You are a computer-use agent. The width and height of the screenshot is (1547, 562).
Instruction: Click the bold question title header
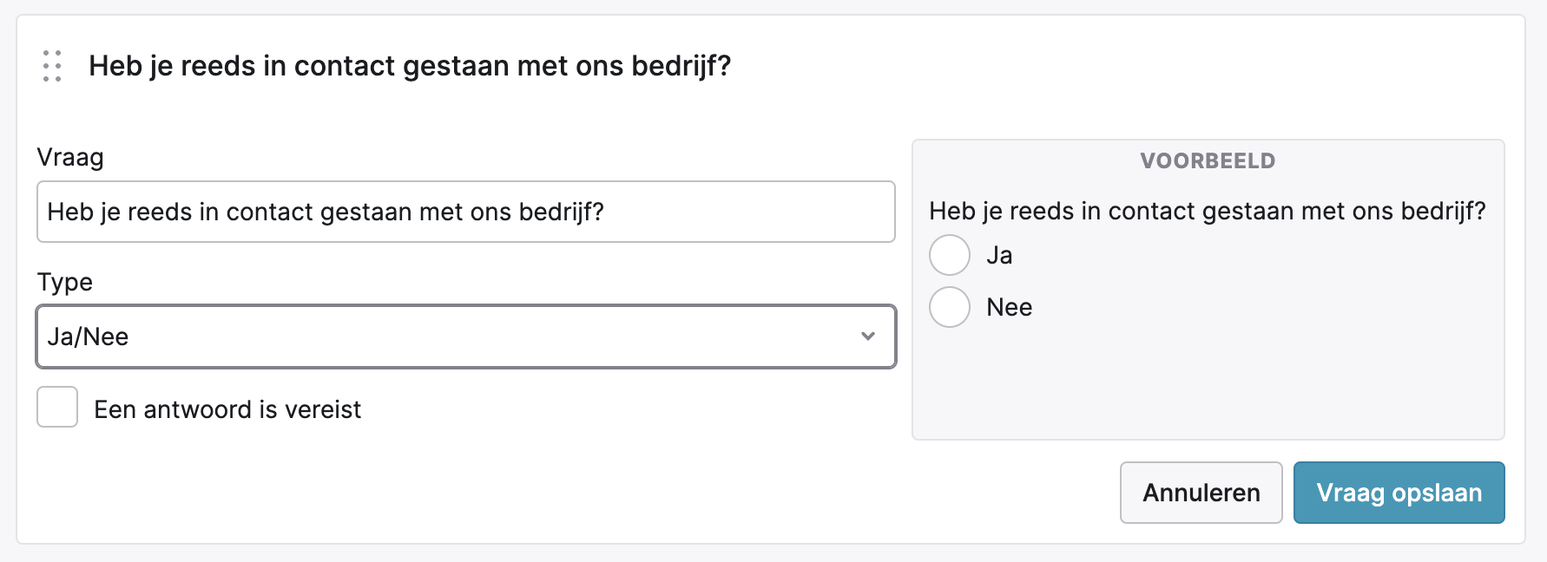(x=410, y=66)
